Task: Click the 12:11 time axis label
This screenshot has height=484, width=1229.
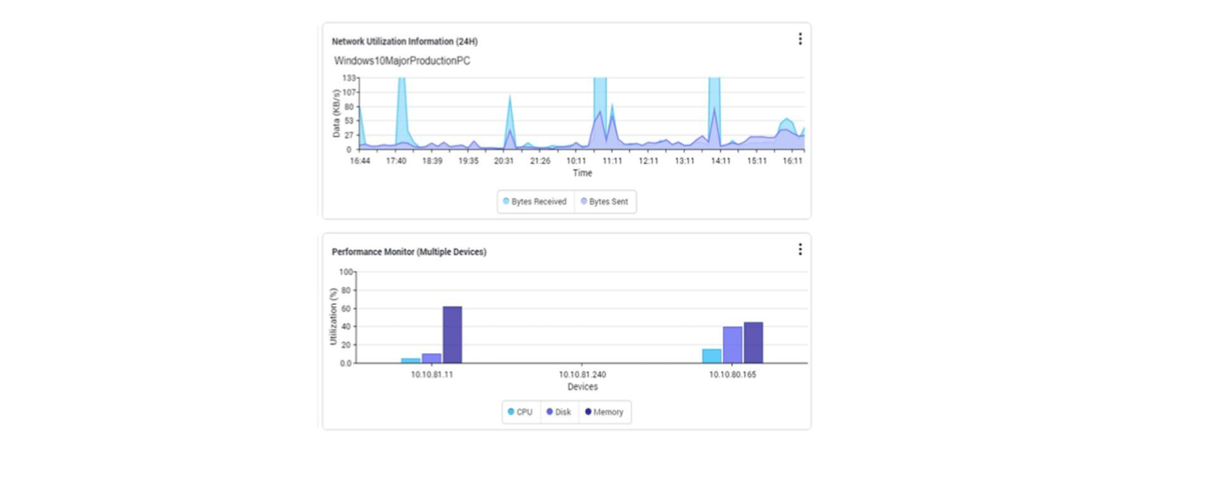Action: tap(649, 161)
